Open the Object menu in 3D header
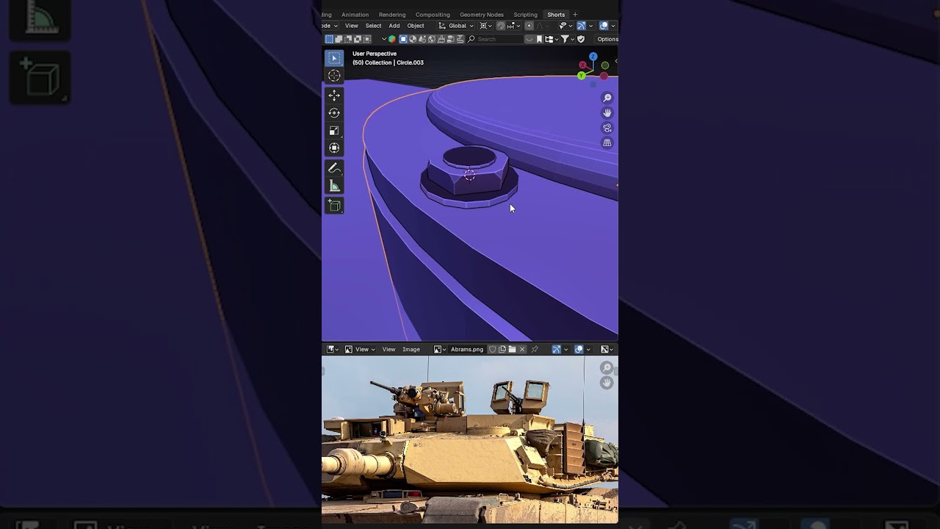The image size is (940, 529). 416,26
